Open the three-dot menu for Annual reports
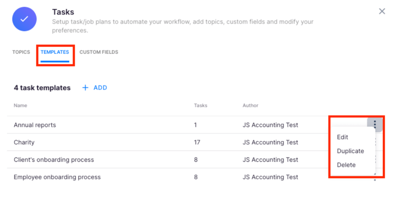 375,124
